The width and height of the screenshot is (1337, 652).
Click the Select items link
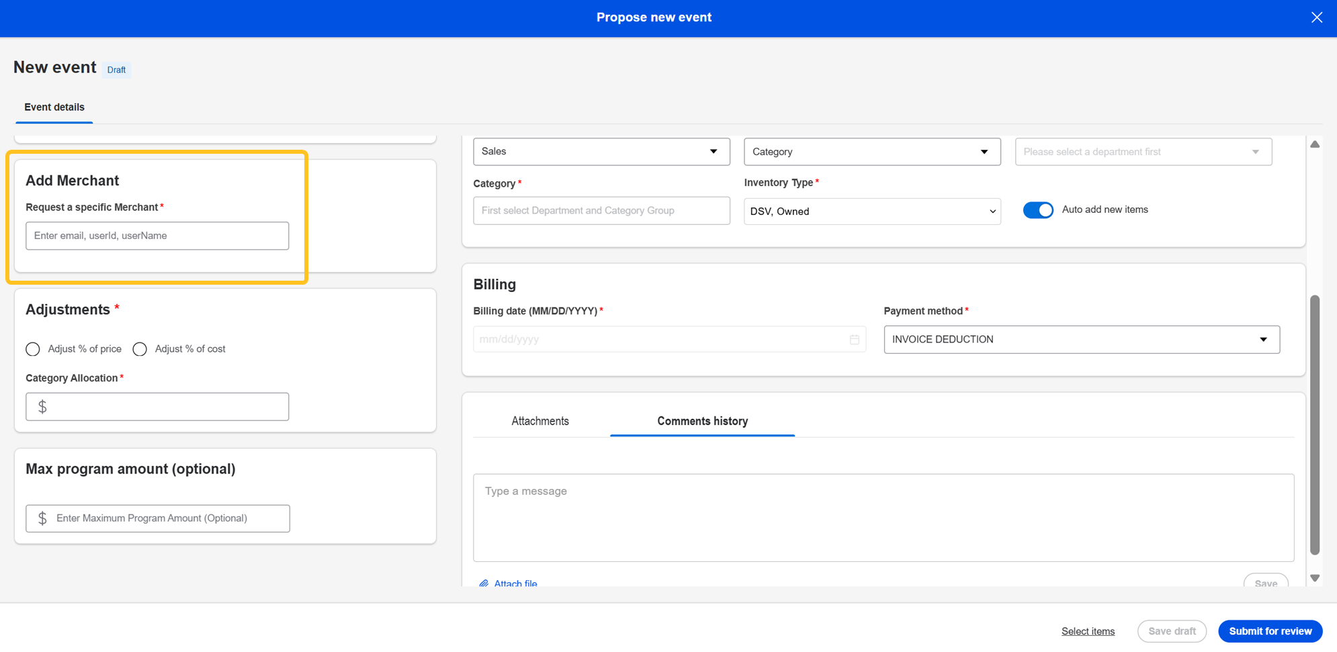coord(1087,631)
